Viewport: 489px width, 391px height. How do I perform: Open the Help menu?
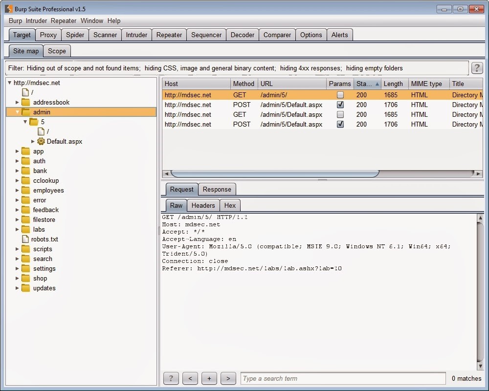click(114, 21)
